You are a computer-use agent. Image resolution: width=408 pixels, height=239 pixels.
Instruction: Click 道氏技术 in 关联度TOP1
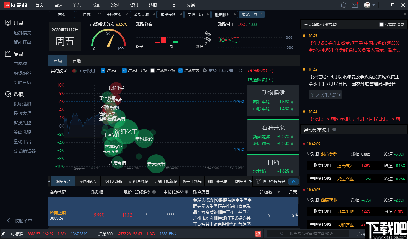click(x=346, y=166)
